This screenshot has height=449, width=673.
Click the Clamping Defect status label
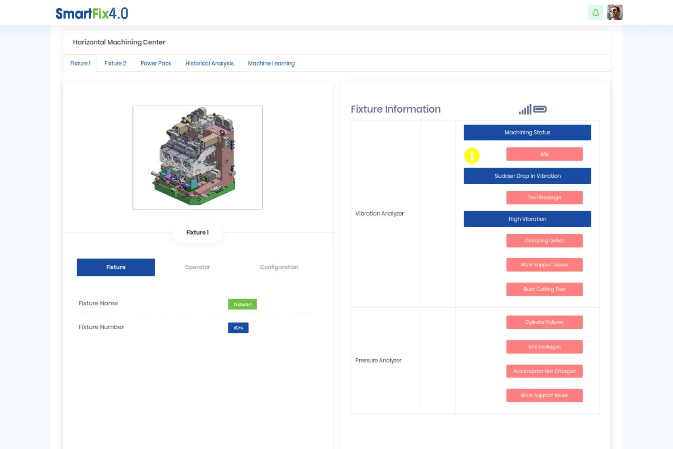click(x=544, y=241)
